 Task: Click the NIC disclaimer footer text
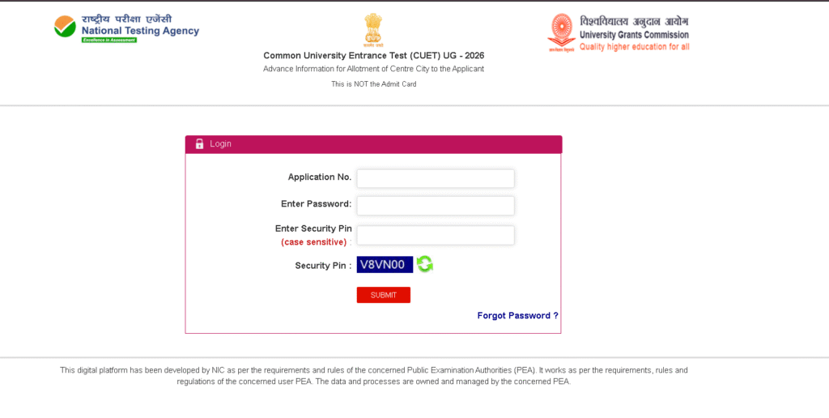373,376
